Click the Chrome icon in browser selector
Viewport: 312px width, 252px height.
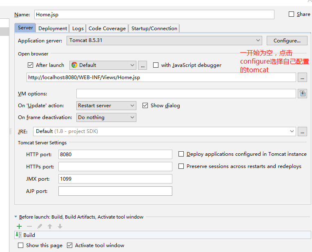click(x=74, y=65)
